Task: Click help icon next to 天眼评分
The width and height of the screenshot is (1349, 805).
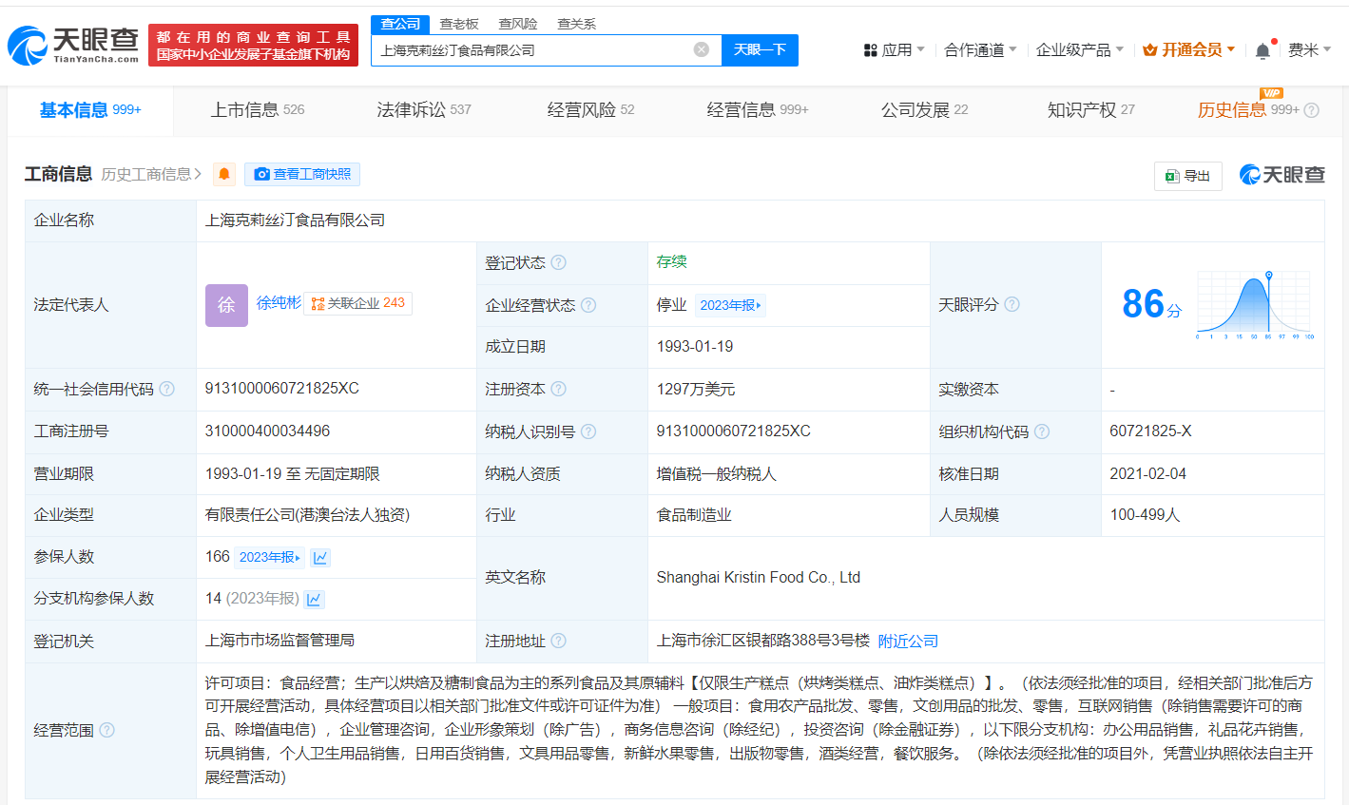Action: click(x=1012, y=304)
